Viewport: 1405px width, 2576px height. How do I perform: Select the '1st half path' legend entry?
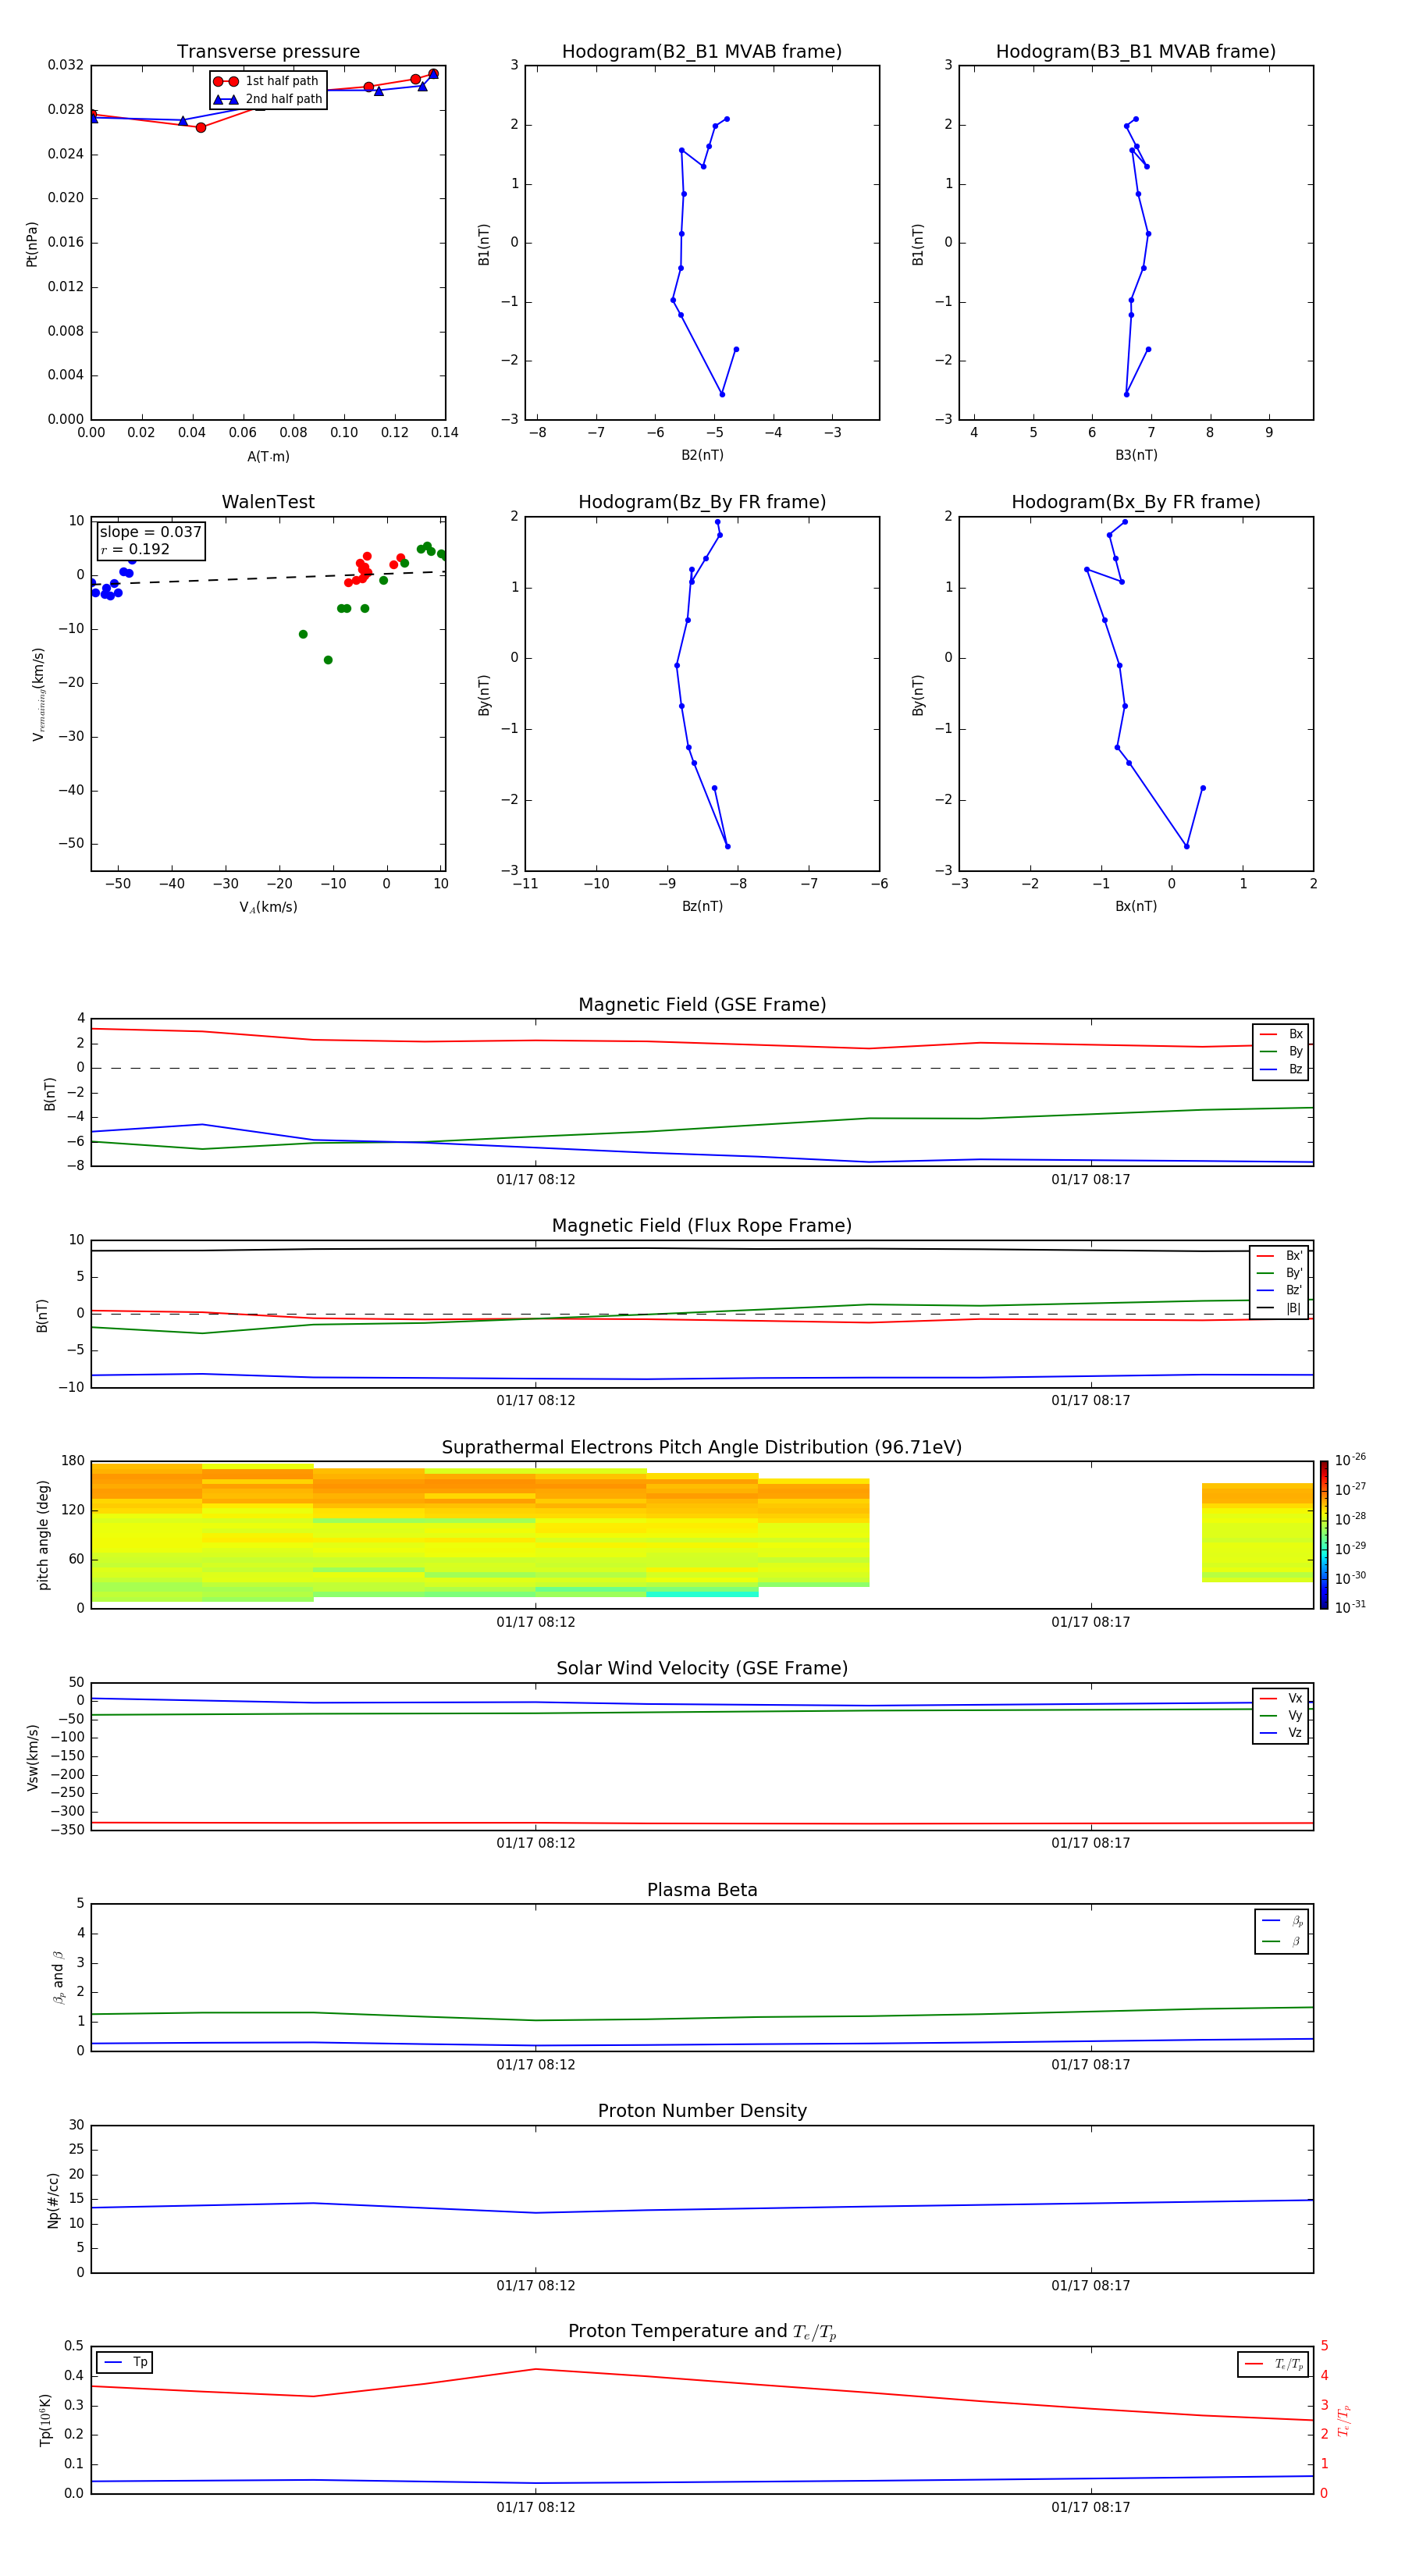pyautogui.click(x=268, y=81)
